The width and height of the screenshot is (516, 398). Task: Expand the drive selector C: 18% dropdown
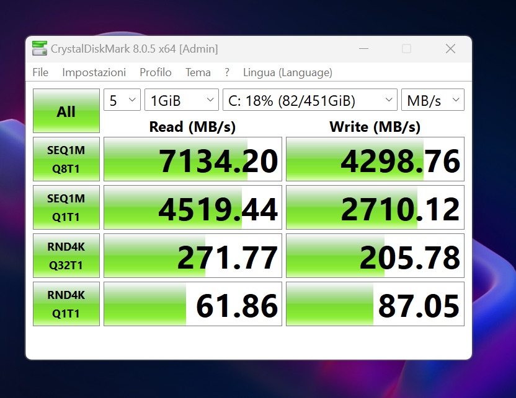tap(309, 100)
